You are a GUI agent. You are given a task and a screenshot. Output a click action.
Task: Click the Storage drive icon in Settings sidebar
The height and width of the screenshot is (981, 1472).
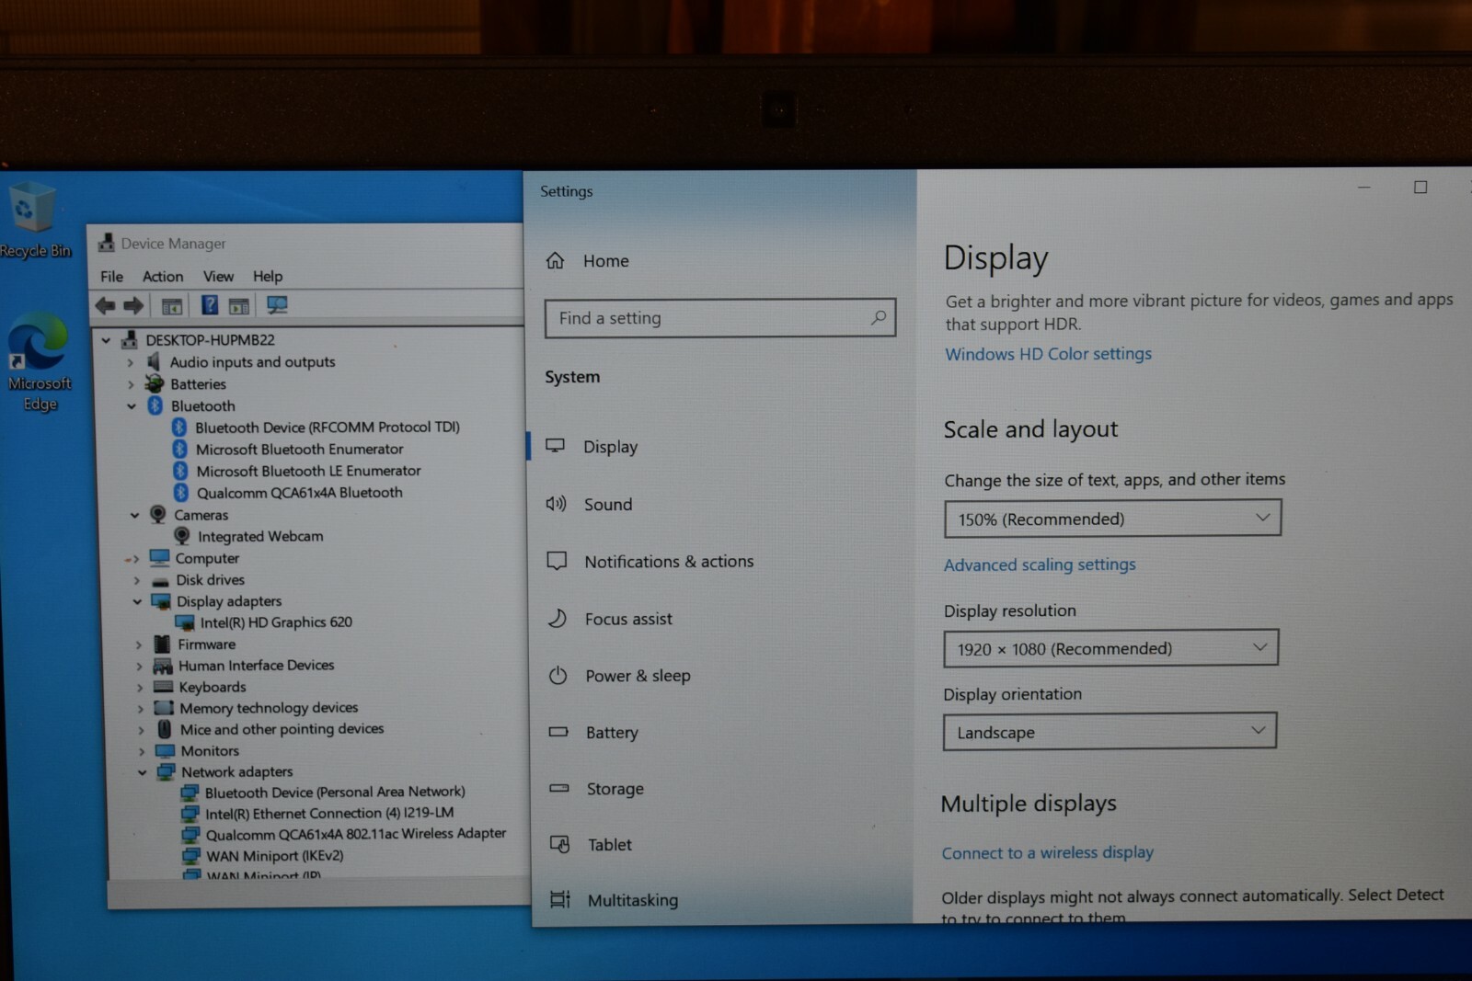559,788
